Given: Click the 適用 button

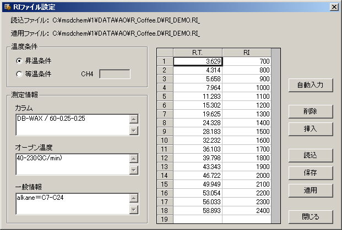Looking at the screenshot, I should pos(311,190).
